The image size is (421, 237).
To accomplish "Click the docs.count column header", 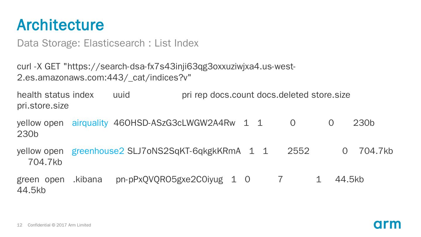I will (x=232, y=95).
